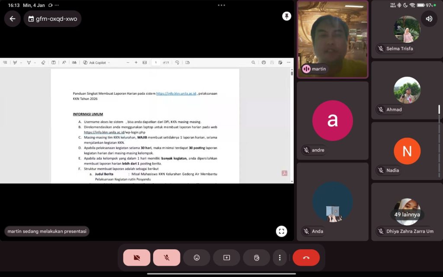Screen dimensions: 443x277
Task: Click the info.kkn.unila.ac.id link in document
Action: [176, 93]
